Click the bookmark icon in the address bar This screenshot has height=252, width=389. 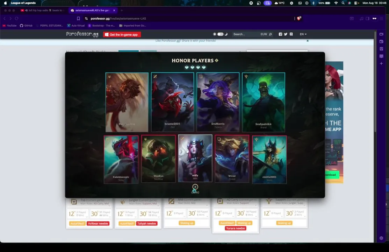click(78, 19)
